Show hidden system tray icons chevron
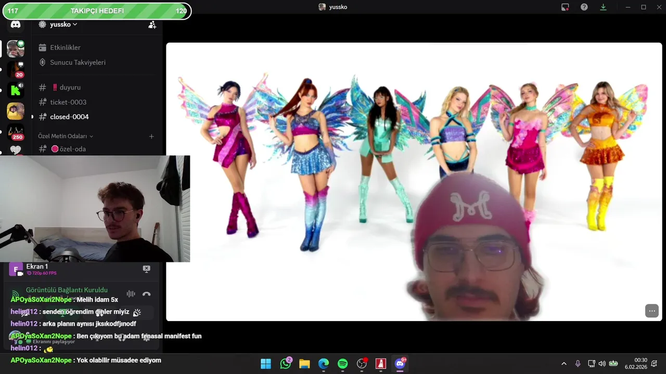This screenshot has width=666, height=374. click(x=563, y=364)
